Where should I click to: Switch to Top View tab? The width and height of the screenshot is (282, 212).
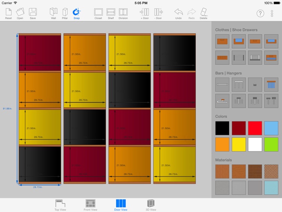(x=60, y=205)
